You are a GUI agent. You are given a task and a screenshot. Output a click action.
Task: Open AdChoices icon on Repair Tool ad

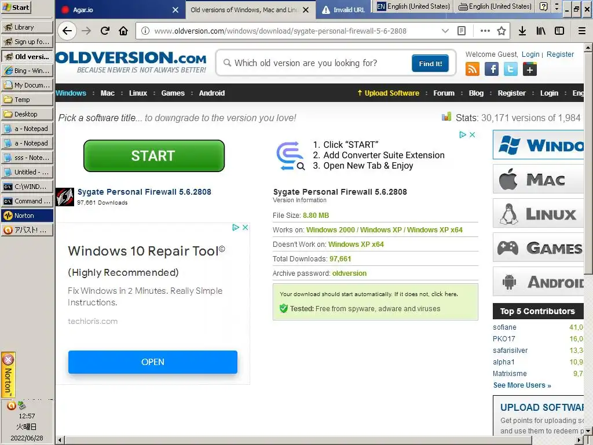[236, 227]
